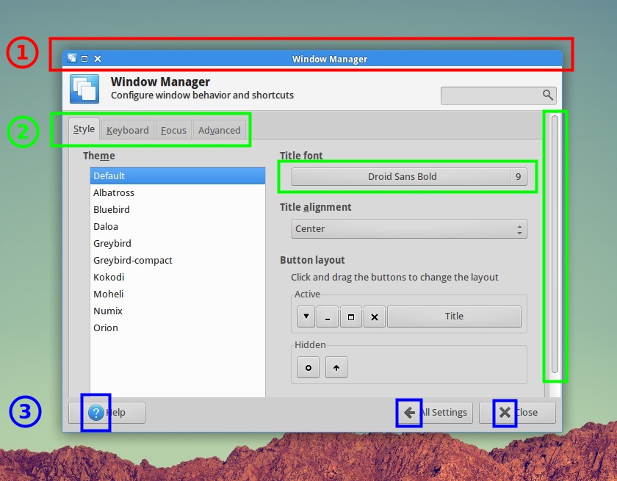Click the Window Manager header icon
Screen dimensions: 617x481
(84, 88)
